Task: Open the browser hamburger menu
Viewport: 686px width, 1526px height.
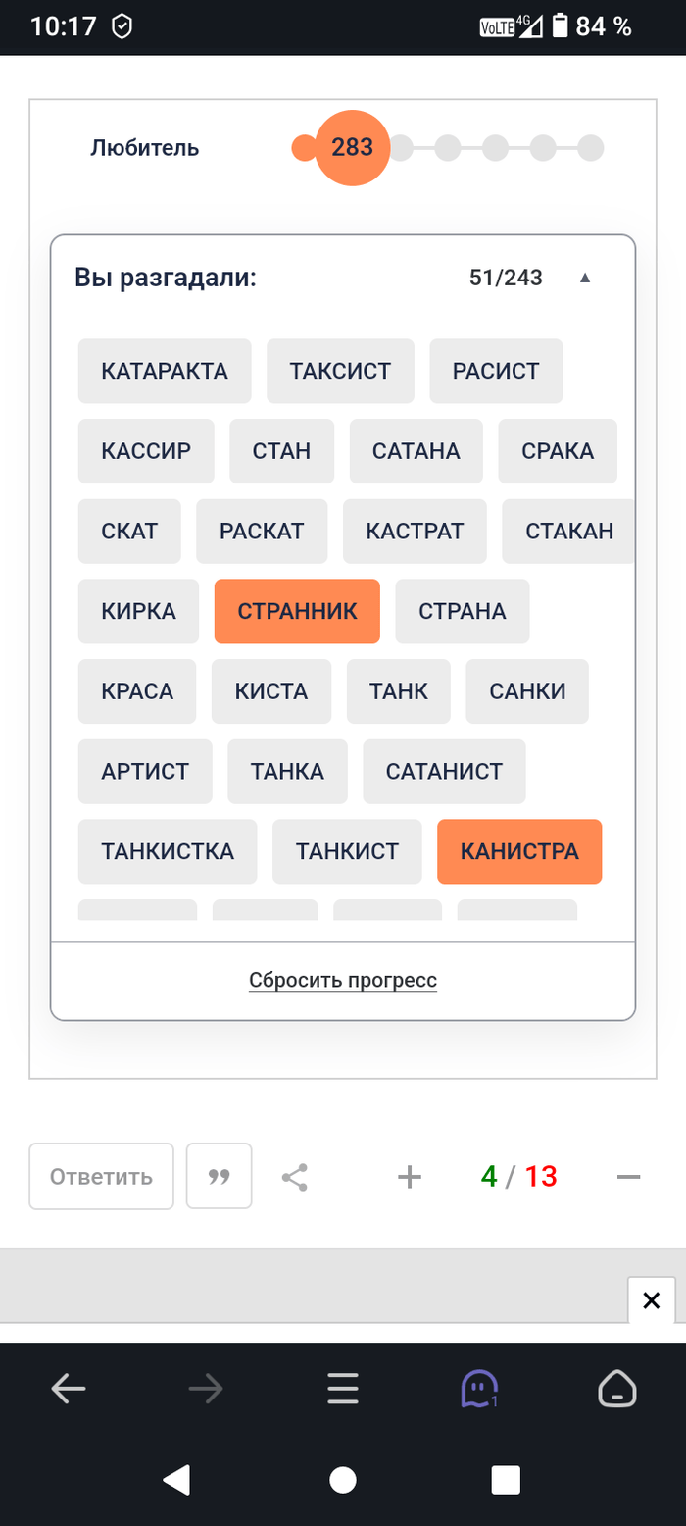Action: coord(342,1389)
